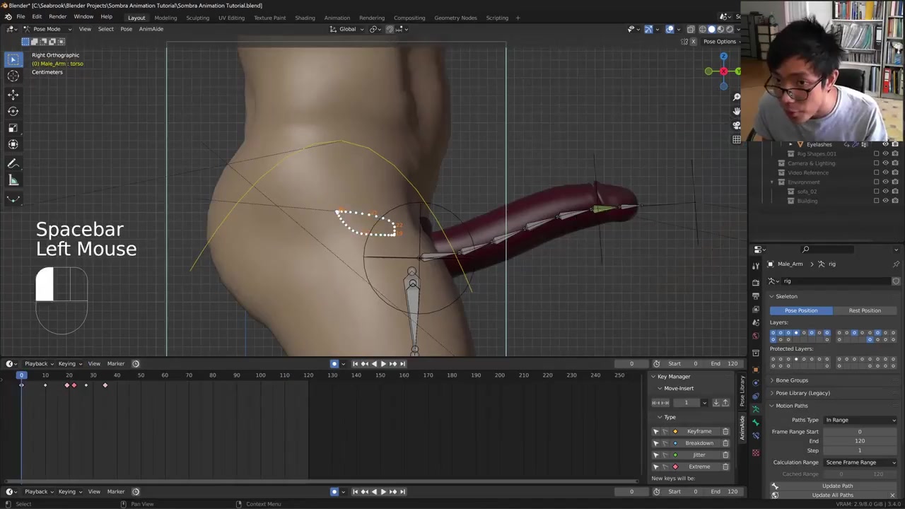Click the viewport zoom magnifier icon
The height and width of the screenshot is (509, 905).
pos(737,97)
